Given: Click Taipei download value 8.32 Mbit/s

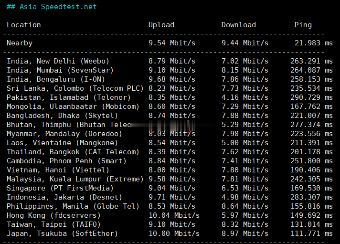Looking at the screenshot, I should 245,225.
